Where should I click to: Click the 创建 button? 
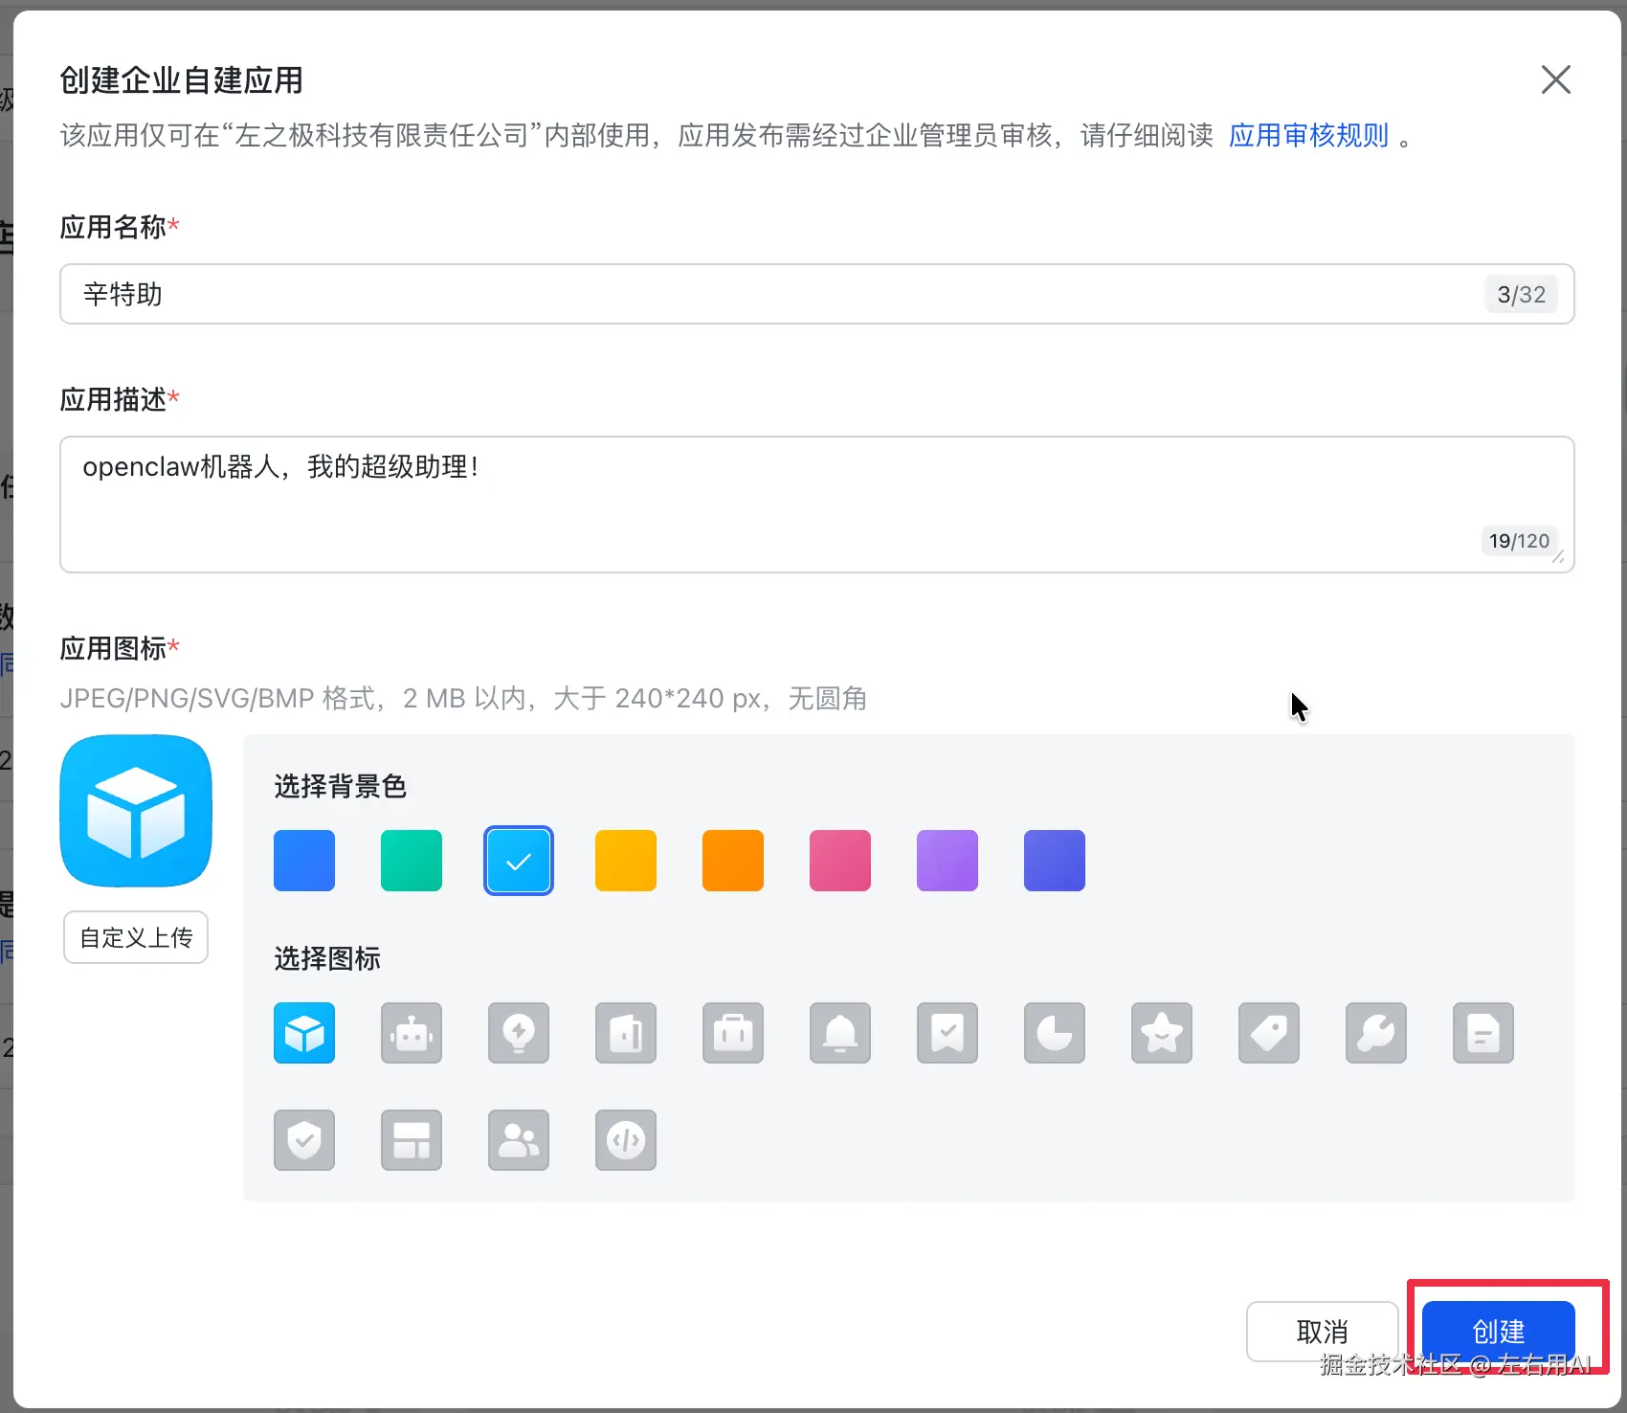[1498, 1331]
